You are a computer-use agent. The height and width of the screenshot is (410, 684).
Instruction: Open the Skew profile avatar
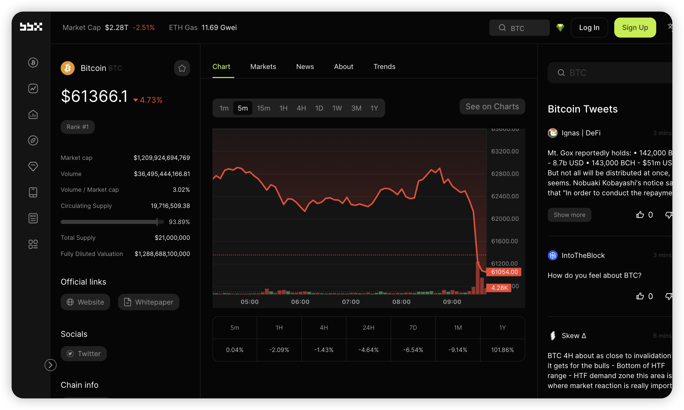click(553, 336)
